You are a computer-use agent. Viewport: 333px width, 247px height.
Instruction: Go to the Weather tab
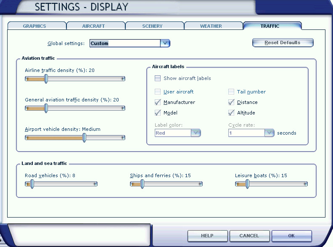(211, 26)
